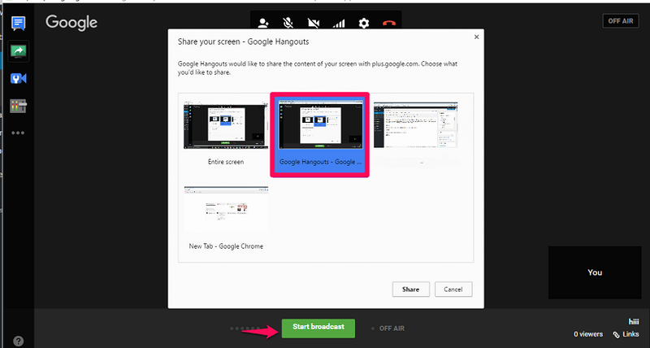Click the green Start broadcast button
The width and height of the screenshot is (650, 348).
(318, 328)
